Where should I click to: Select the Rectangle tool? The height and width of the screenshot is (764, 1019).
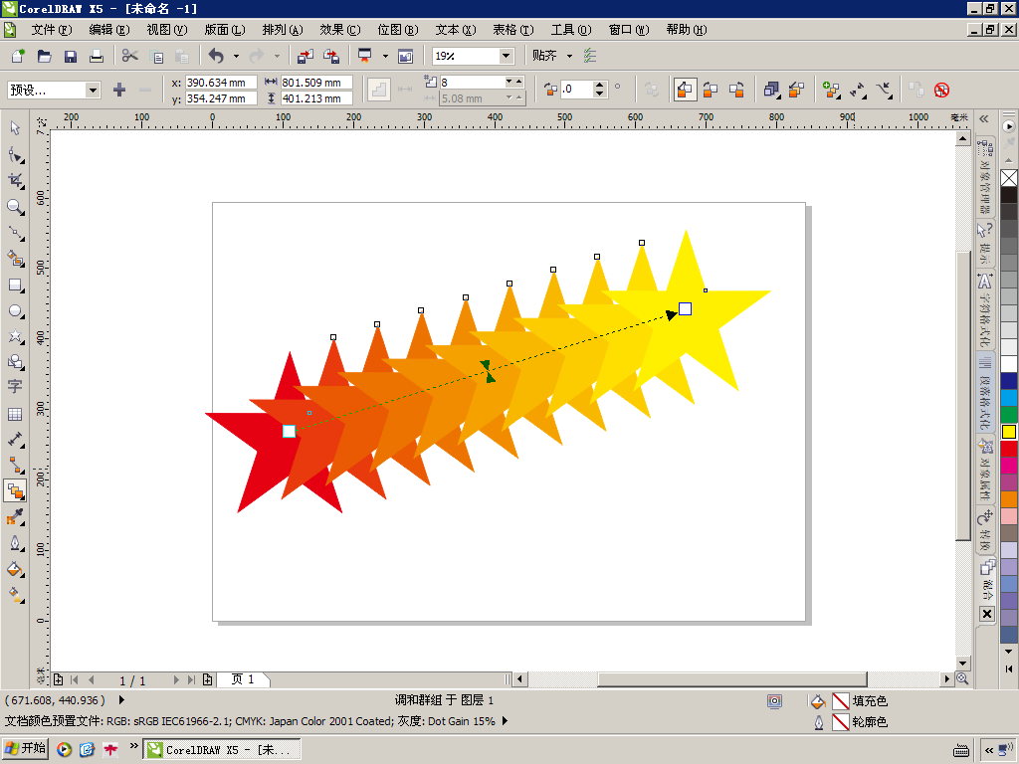pos(15,286)
